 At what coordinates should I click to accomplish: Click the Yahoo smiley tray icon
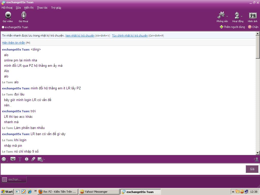(x=242, y=192)
